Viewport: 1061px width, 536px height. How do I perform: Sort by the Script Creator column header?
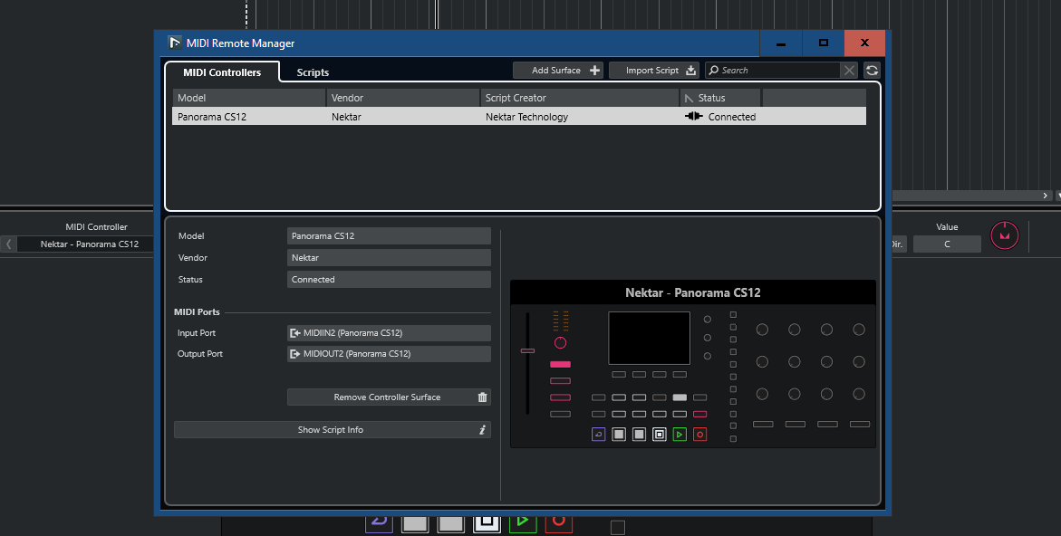tap(579, 98)
